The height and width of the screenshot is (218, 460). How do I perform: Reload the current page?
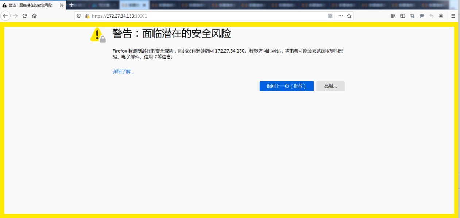pos(25,16)
